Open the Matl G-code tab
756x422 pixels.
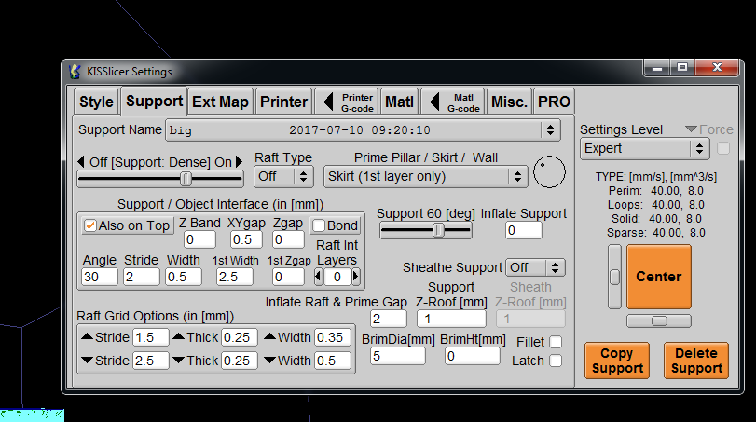tap(453, 102)
